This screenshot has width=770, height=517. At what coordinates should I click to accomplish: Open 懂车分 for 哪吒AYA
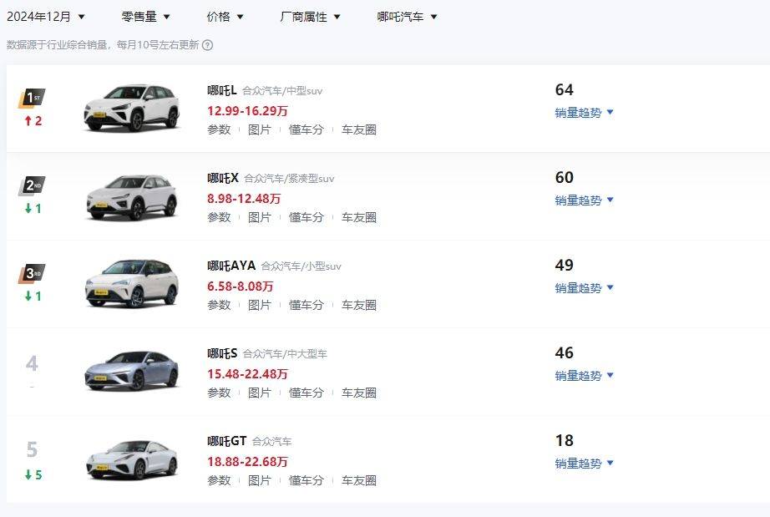pos(306,306)
